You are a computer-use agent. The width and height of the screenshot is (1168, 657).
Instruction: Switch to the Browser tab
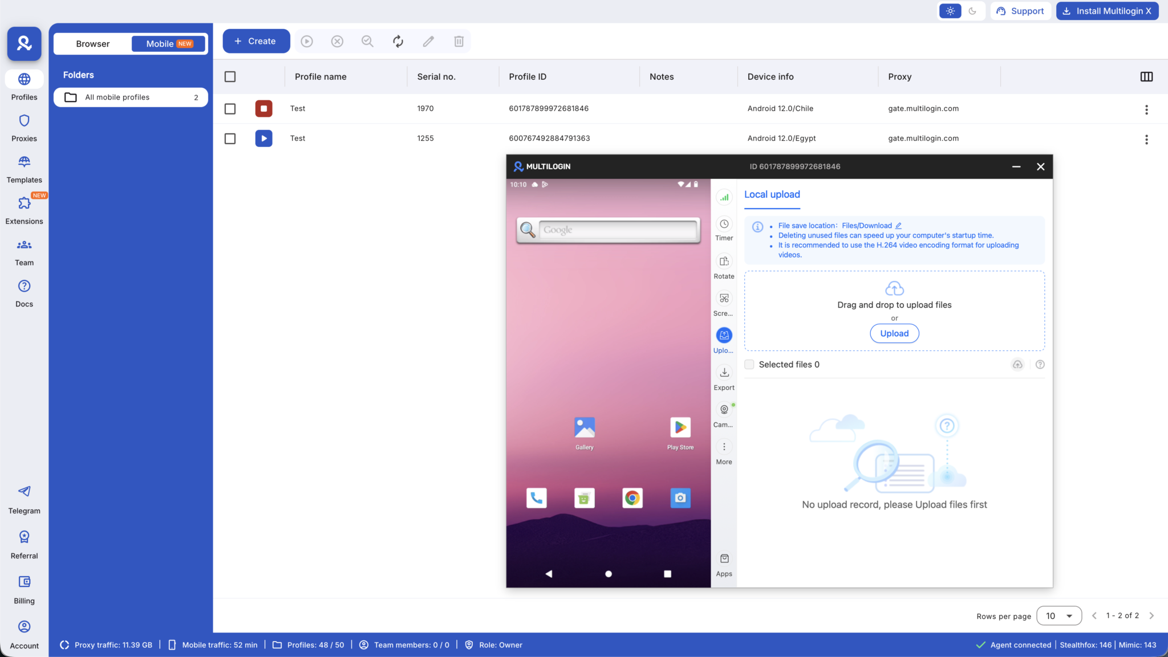pos(92,43)
